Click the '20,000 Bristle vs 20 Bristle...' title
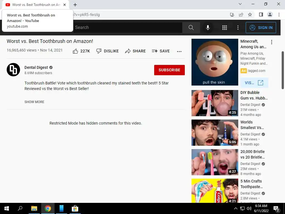The image size is (285, 214). [252, 154]
